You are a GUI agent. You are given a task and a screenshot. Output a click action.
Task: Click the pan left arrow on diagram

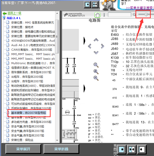pyautogui.click(x=90, y=46)
